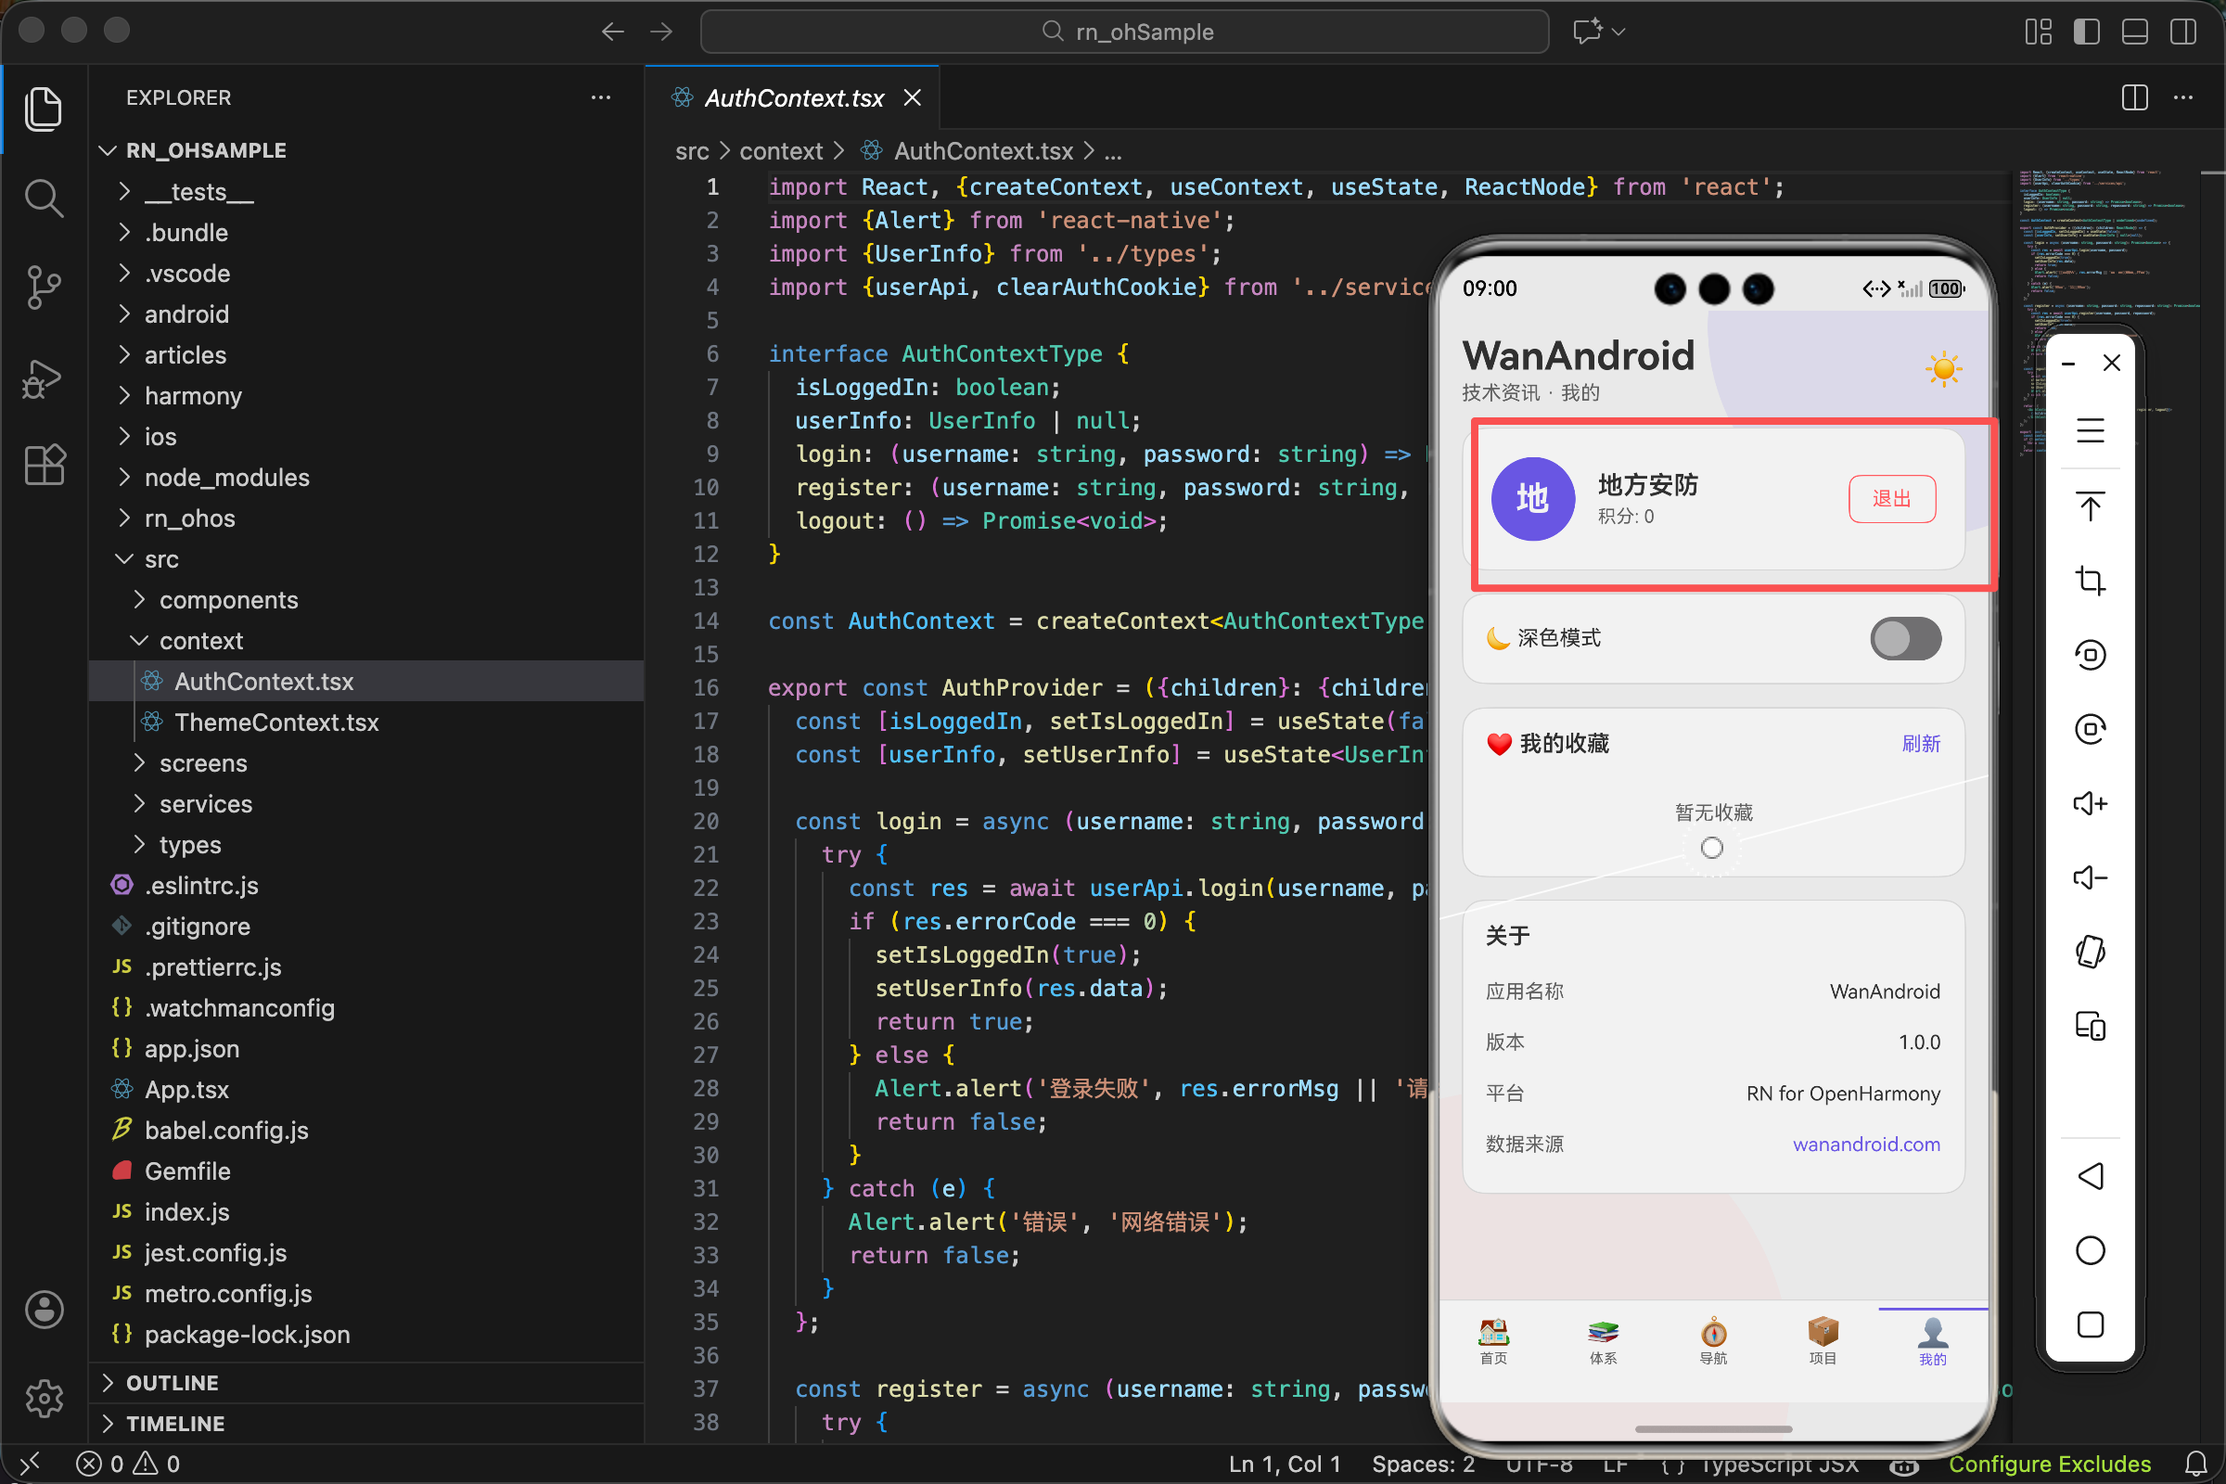Toggle the bottom panel layout icon
The image size is (2226, 1484).
(2134, 32)
